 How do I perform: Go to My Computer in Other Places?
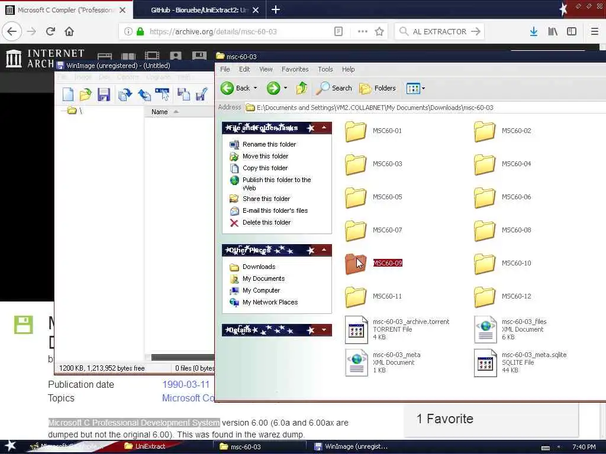[x=254, y=290]
